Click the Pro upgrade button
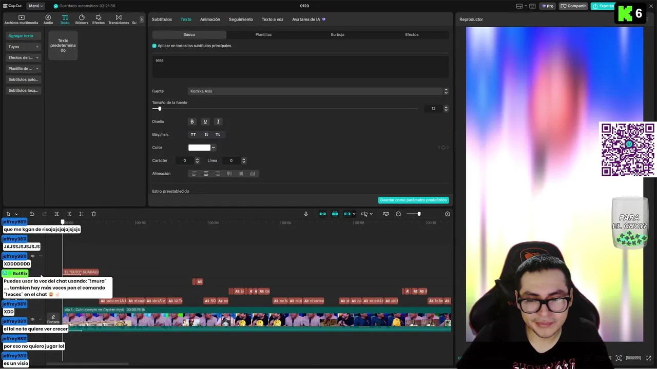 548,6
